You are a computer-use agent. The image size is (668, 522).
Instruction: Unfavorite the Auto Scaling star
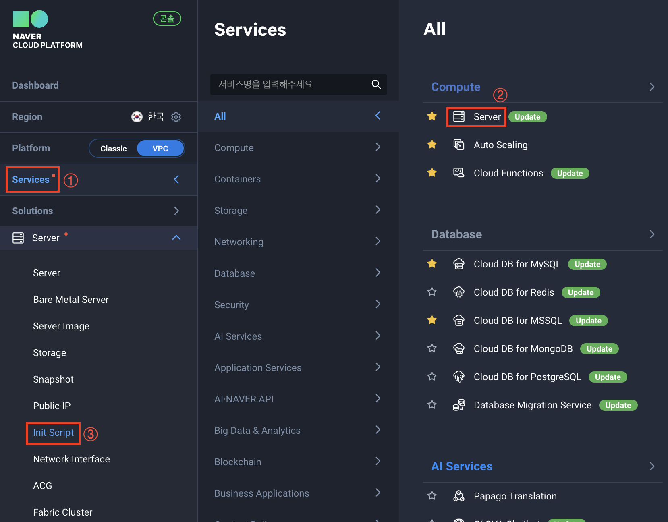(x=432, y=144)
